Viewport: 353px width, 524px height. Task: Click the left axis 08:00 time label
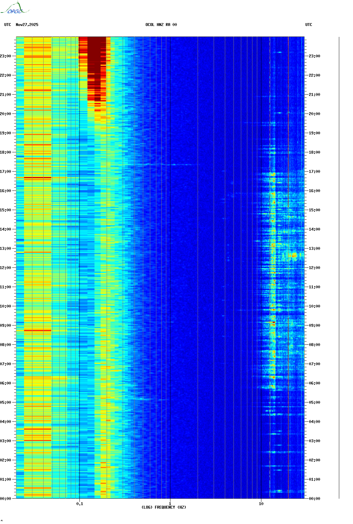click(x=5, y=345)
